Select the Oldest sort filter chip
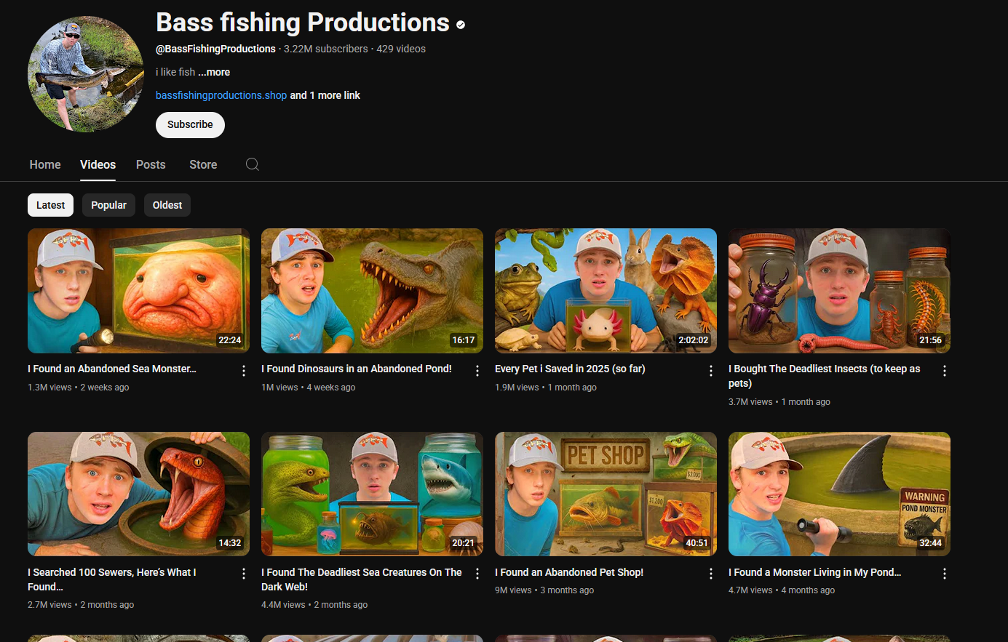The height and width of the screenshot is (642, 1008). tap(167, 205)
